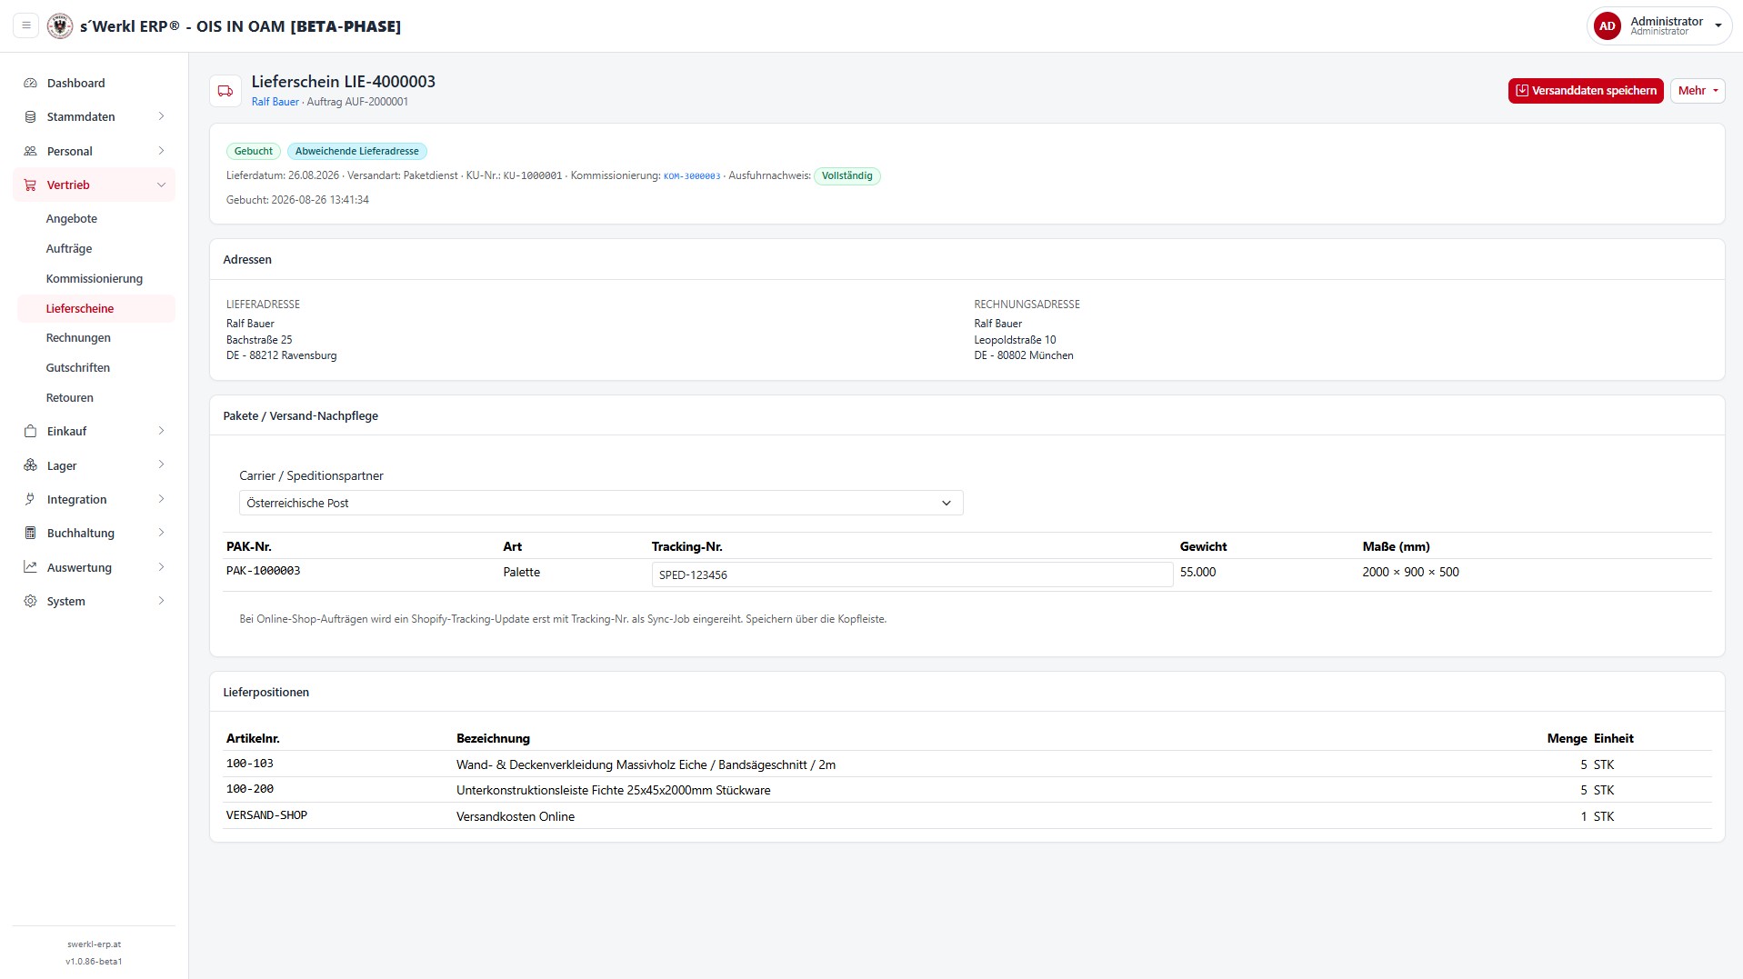Open the Mehr dropdown button
Viewport: 1743px width, 979px height.
(x=1697, y=90)
